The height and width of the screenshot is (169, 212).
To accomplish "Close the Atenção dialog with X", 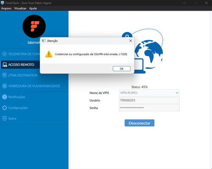I will pyautogui.click(x=131, y=41).
